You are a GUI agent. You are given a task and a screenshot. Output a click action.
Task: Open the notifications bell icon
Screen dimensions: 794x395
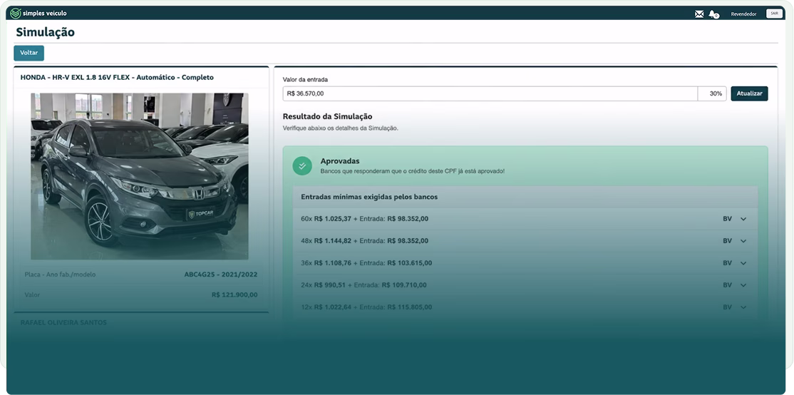(713, 14)
